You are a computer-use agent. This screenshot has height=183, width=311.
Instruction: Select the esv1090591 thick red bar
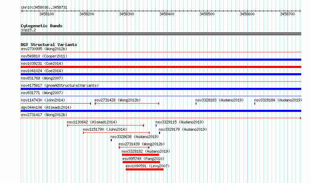(145, 169)
